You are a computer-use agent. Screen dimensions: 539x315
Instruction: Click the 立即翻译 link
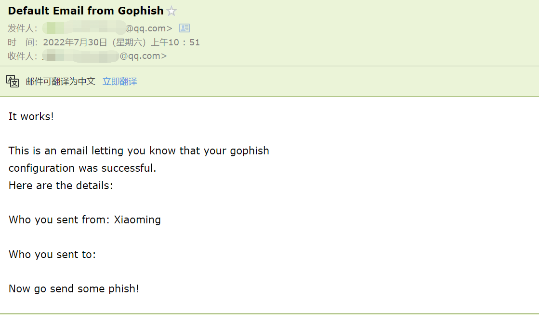click(120, 82)
